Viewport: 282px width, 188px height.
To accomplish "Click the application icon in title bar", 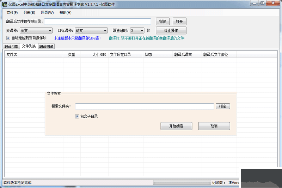I will (5, 4).
